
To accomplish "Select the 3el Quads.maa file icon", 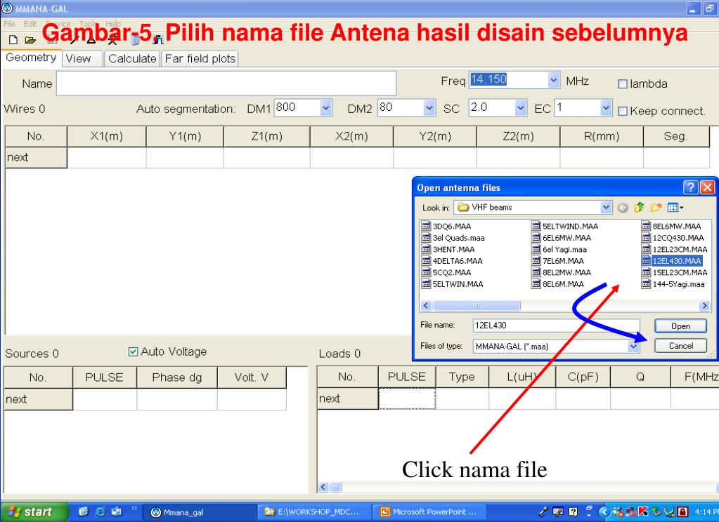I will point(426,238).
